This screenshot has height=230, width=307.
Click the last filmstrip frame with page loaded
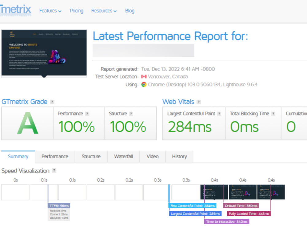tap(271, 192)
